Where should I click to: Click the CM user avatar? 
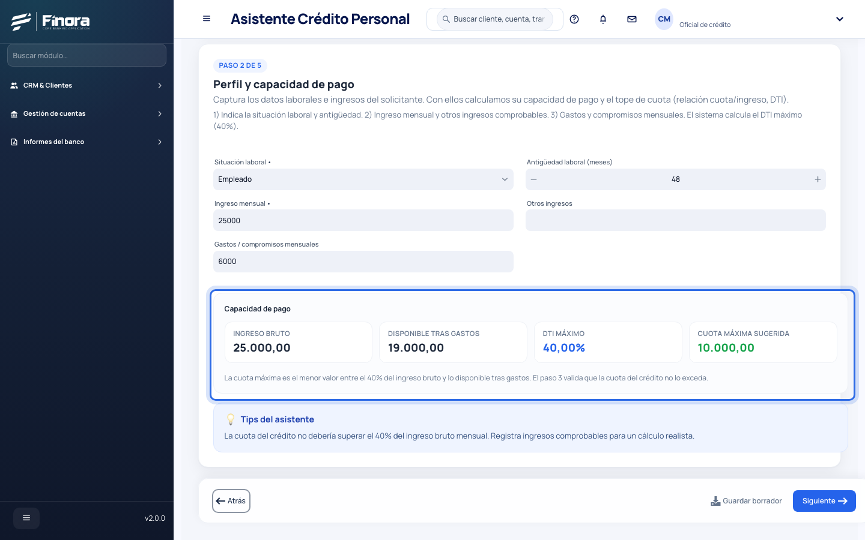[664, 19]
